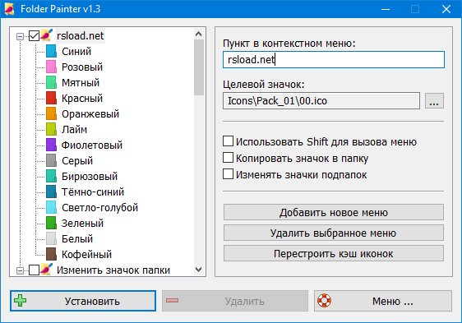The width and height of the screenshot is (462, 323).
Task: Enable Изменять значки подпапок
Action: pos(228,174)
